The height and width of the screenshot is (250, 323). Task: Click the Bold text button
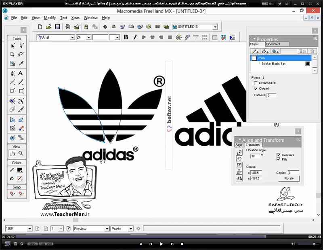(126, 37)
